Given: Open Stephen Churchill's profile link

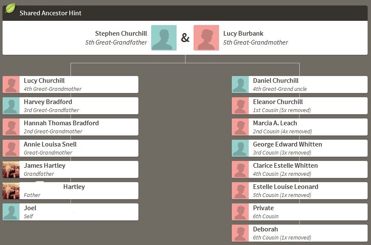Looking at the screenshot, I should [121, 34].
